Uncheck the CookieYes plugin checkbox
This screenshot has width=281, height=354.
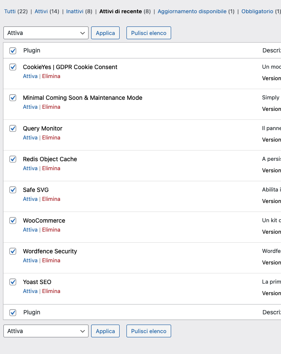pos(13,67)
